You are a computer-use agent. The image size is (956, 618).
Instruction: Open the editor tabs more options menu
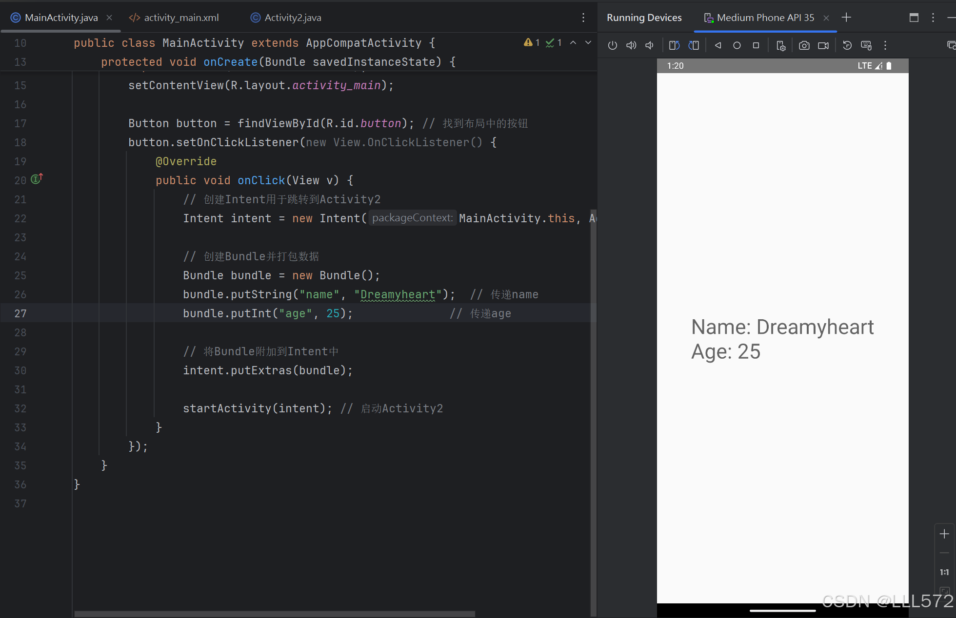pyautogui.click(x=583, y=18)
